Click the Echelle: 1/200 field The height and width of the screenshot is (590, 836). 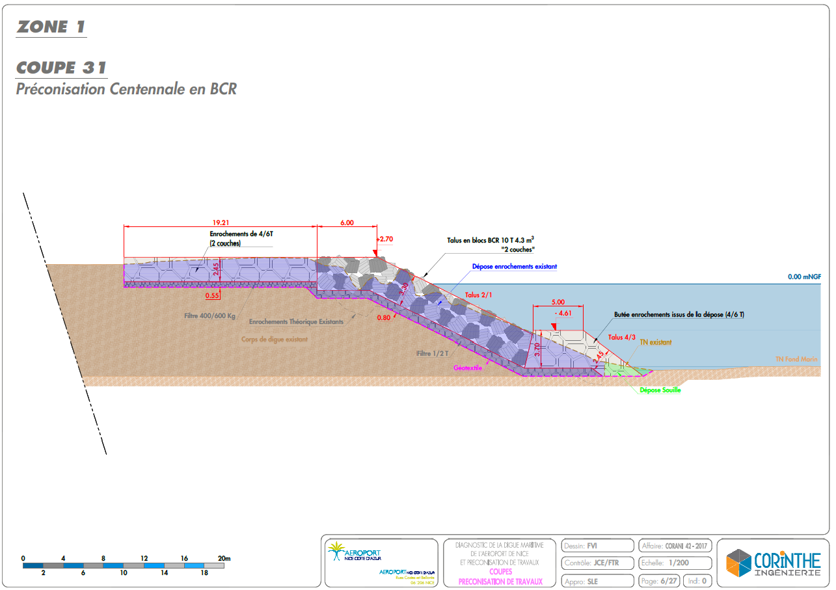coord(675,563)
